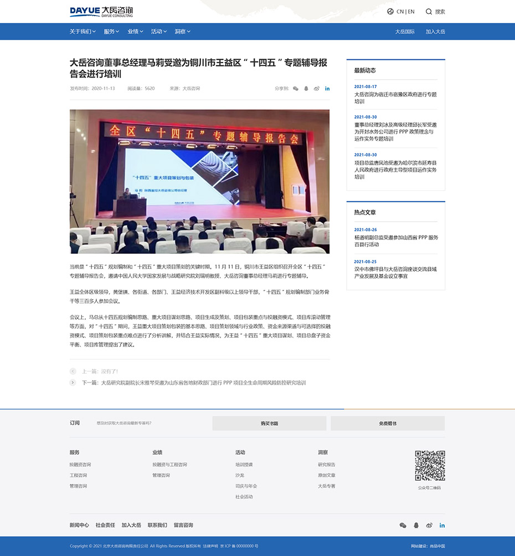Open footer WeChat icon
The height and width of the screenshot is (556, 515).
coord(403,525)
